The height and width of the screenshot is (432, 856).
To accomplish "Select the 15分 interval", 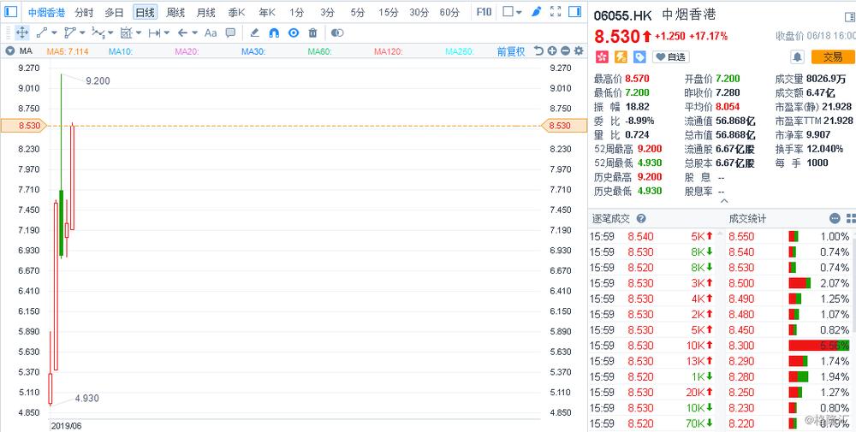I will 388,12.
